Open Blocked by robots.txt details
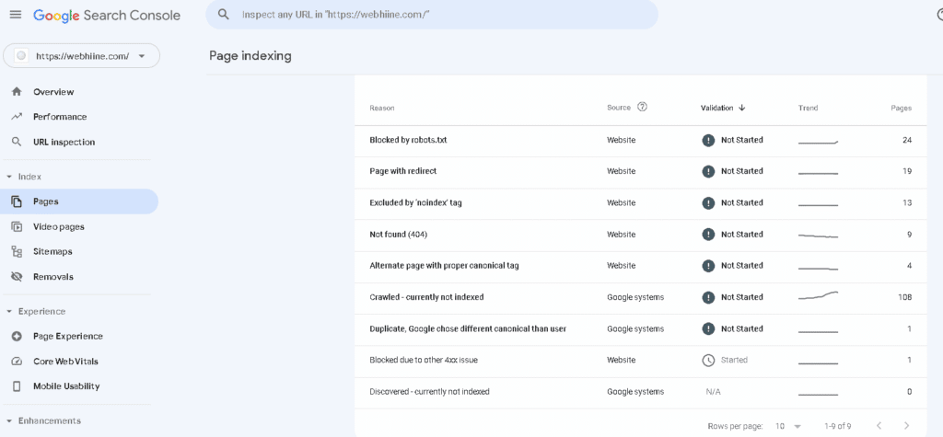This screenshot has height=437, width=943. [641, 140]
